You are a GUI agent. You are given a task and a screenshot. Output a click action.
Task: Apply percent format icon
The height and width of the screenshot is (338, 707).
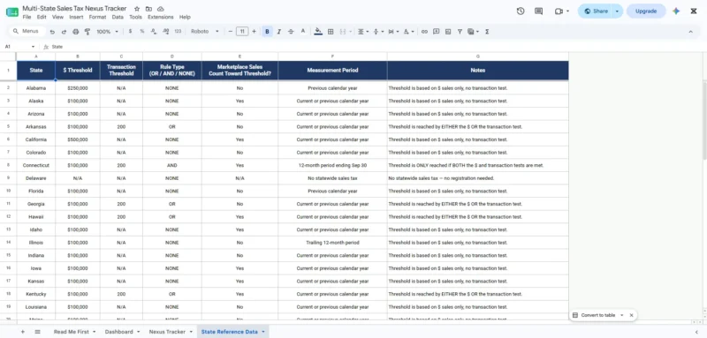142,32
